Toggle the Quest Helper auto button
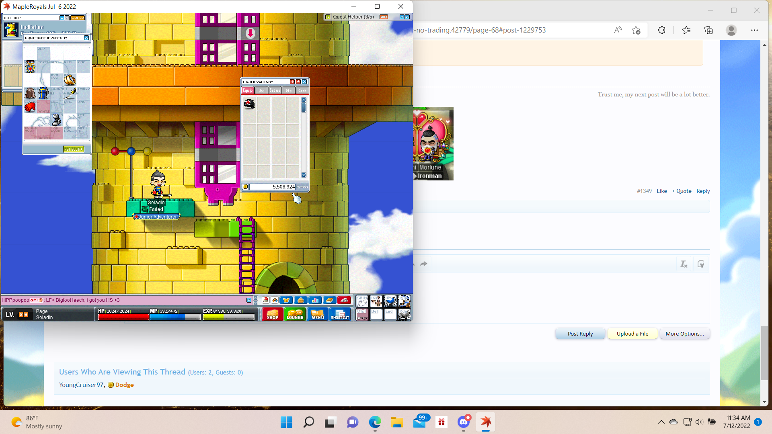The height and width of the screenshot is (434, 772). point(384,17)
